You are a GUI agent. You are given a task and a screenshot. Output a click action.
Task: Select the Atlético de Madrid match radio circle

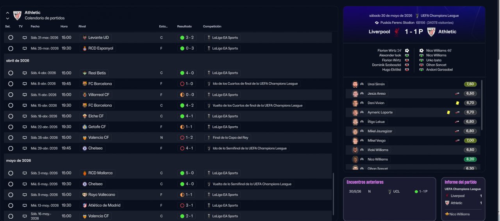(11, 205)
